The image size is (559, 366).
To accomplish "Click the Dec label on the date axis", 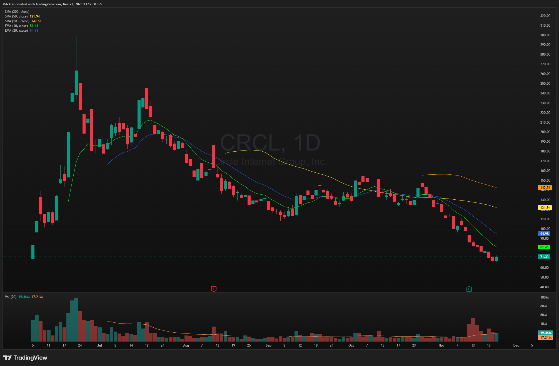I will 516,345.
